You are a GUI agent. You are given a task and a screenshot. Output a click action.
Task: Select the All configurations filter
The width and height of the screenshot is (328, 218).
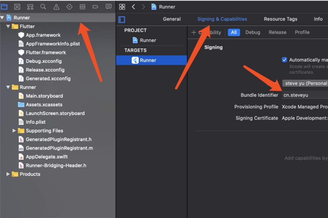pos(234,32)
